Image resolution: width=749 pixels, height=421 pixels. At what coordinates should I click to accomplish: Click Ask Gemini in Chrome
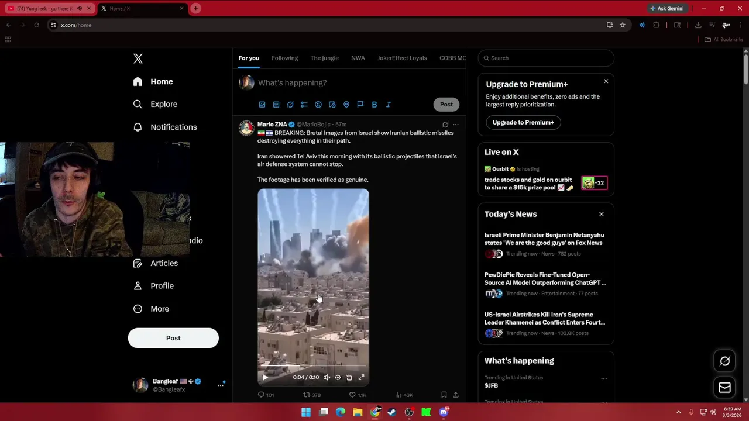[x=666, y=8]
